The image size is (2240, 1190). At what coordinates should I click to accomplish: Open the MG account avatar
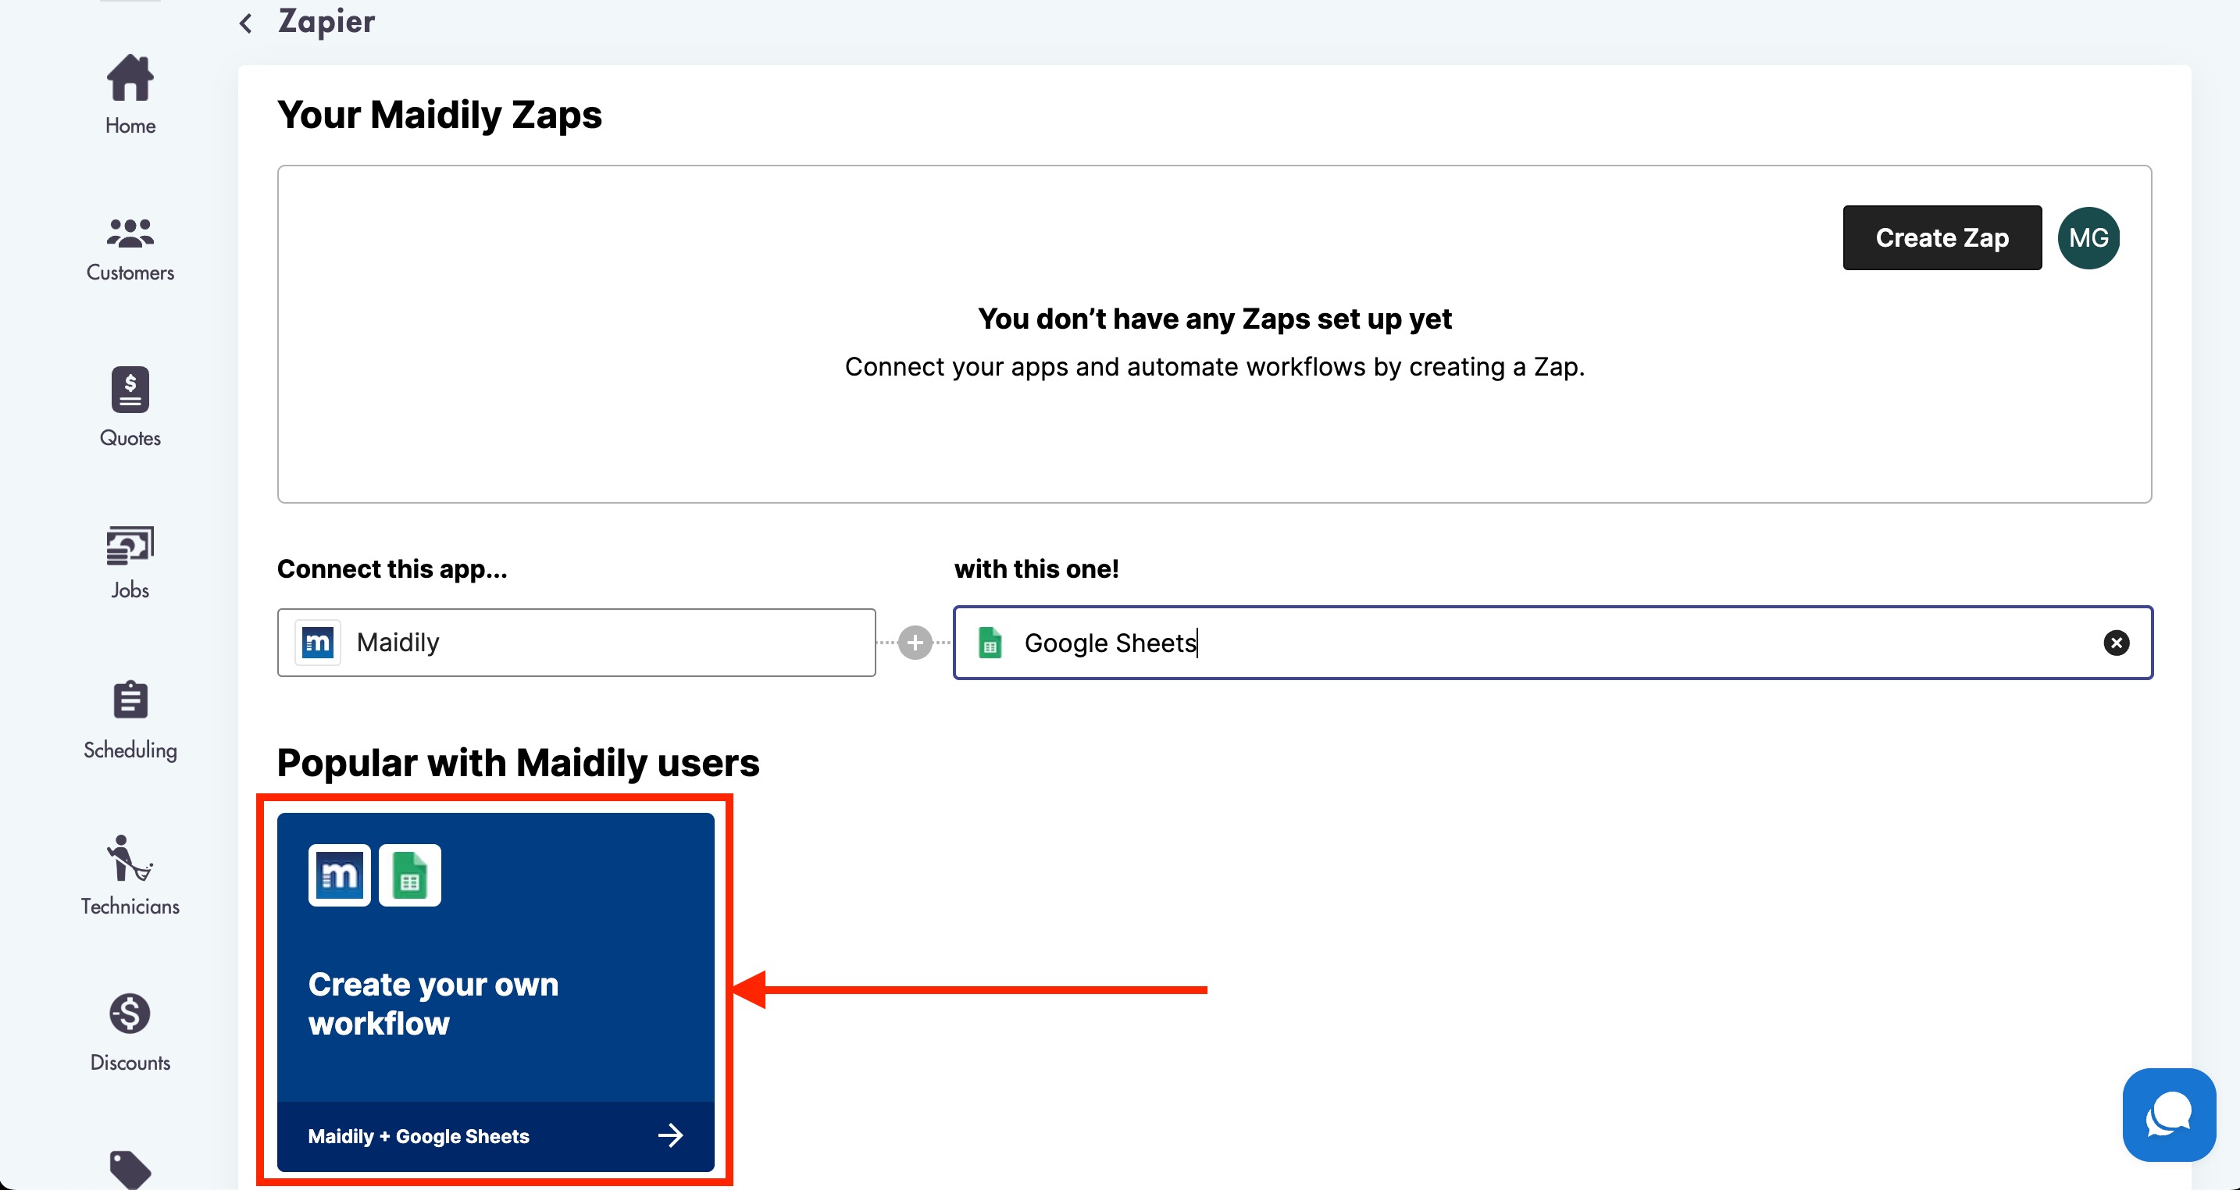pos(2088,237)
